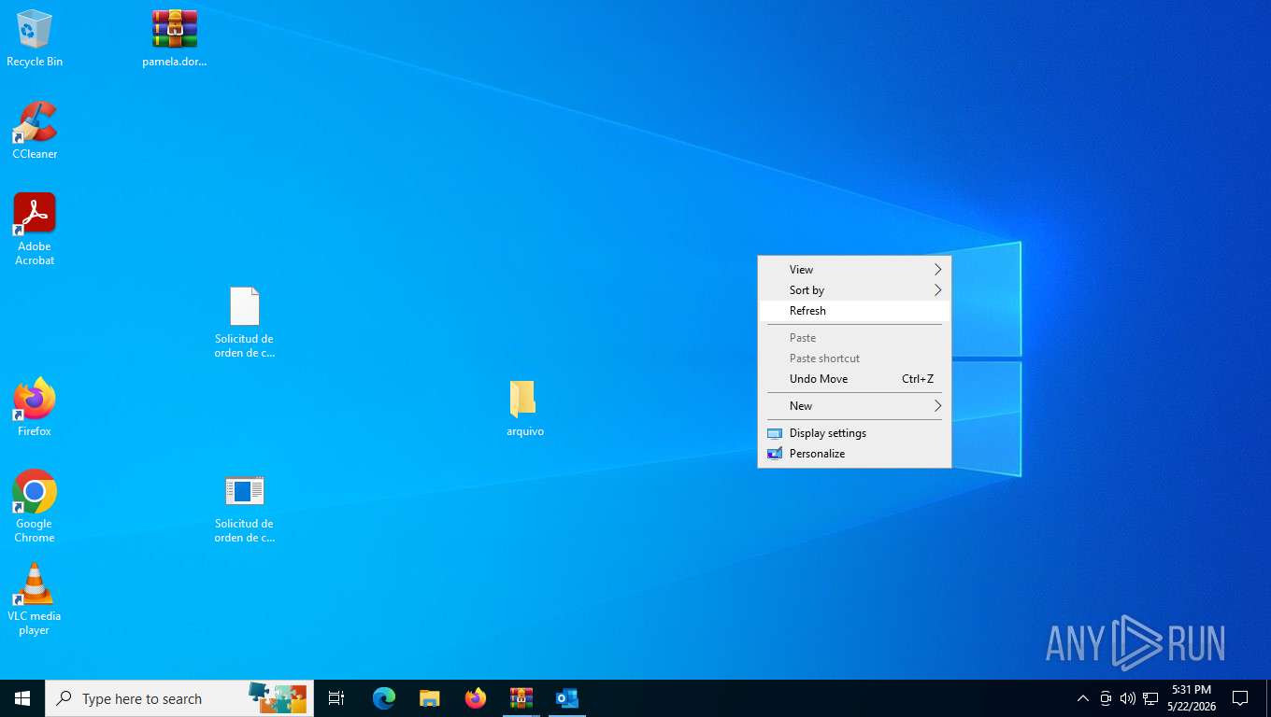
Task: Select the blank Solicitud de orden file icon
Action: click(244, 322)
